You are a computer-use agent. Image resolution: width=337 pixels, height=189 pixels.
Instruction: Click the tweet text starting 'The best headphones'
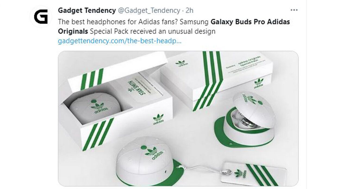point(174,26)
